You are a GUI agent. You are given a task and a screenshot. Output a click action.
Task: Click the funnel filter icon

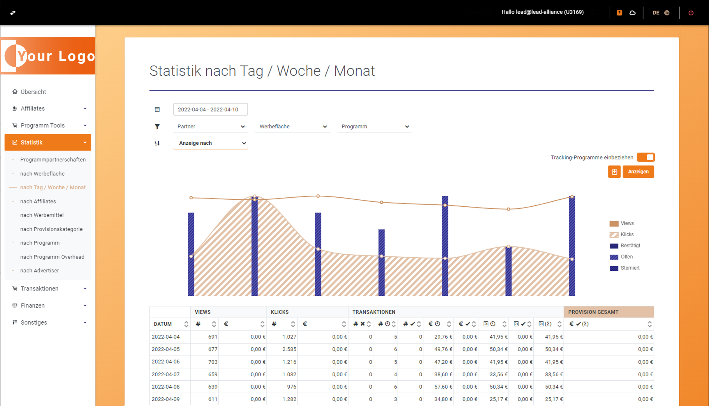pos(157,127)
